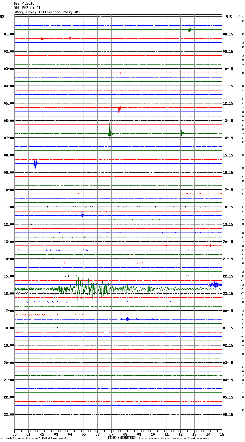Click the "23:15" UTC time label
The width and height of the screenshot is (245, 442).
tap(228, 294)
